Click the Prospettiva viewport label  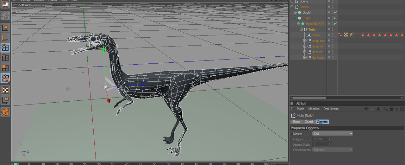pyautogui.click(x=21, y=5)
